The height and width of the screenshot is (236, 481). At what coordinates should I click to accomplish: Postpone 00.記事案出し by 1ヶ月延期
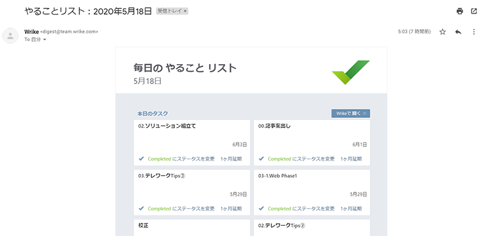pos(351,159)
